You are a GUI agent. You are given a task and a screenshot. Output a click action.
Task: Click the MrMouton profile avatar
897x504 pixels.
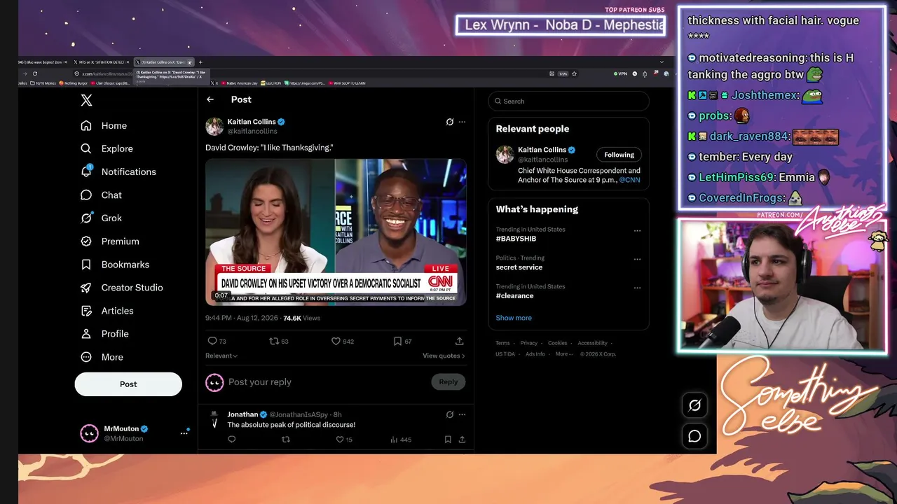(x=89, y=433)
